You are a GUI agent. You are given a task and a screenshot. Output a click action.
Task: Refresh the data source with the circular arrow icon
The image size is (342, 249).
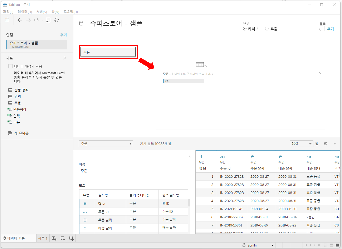(x=57, y=20)
